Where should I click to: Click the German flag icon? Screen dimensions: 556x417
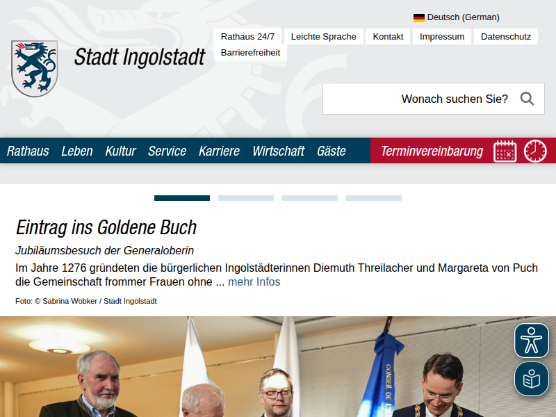[x=419, y=17]
